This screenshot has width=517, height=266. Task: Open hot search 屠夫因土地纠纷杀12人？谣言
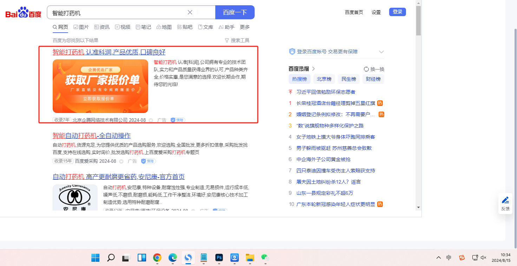point(329,182)
